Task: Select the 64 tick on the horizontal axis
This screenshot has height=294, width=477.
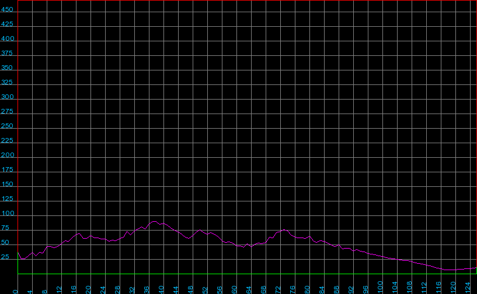Action: pos(249,289)
